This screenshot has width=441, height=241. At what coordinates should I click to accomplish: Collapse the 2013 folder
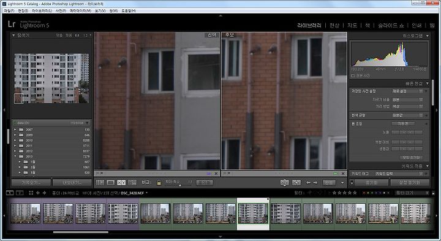click(x=15, y=156)
